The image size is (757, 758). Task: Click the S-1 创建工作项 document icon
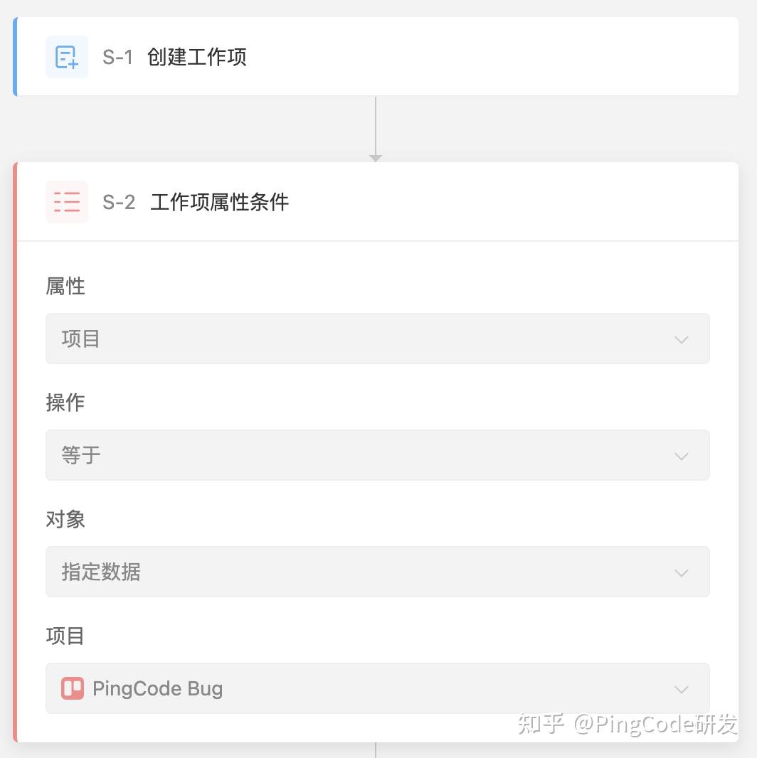pos(66,57)
